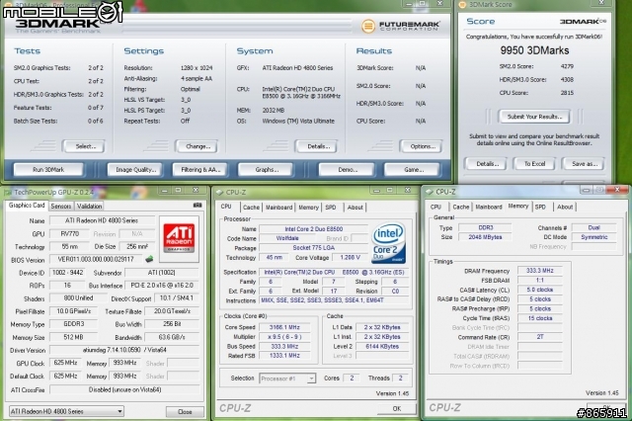Screen dimensions: 632x421
Task: Click the Command Rate value '2T'
Action: pyautogui.click(x=540, y=337)
